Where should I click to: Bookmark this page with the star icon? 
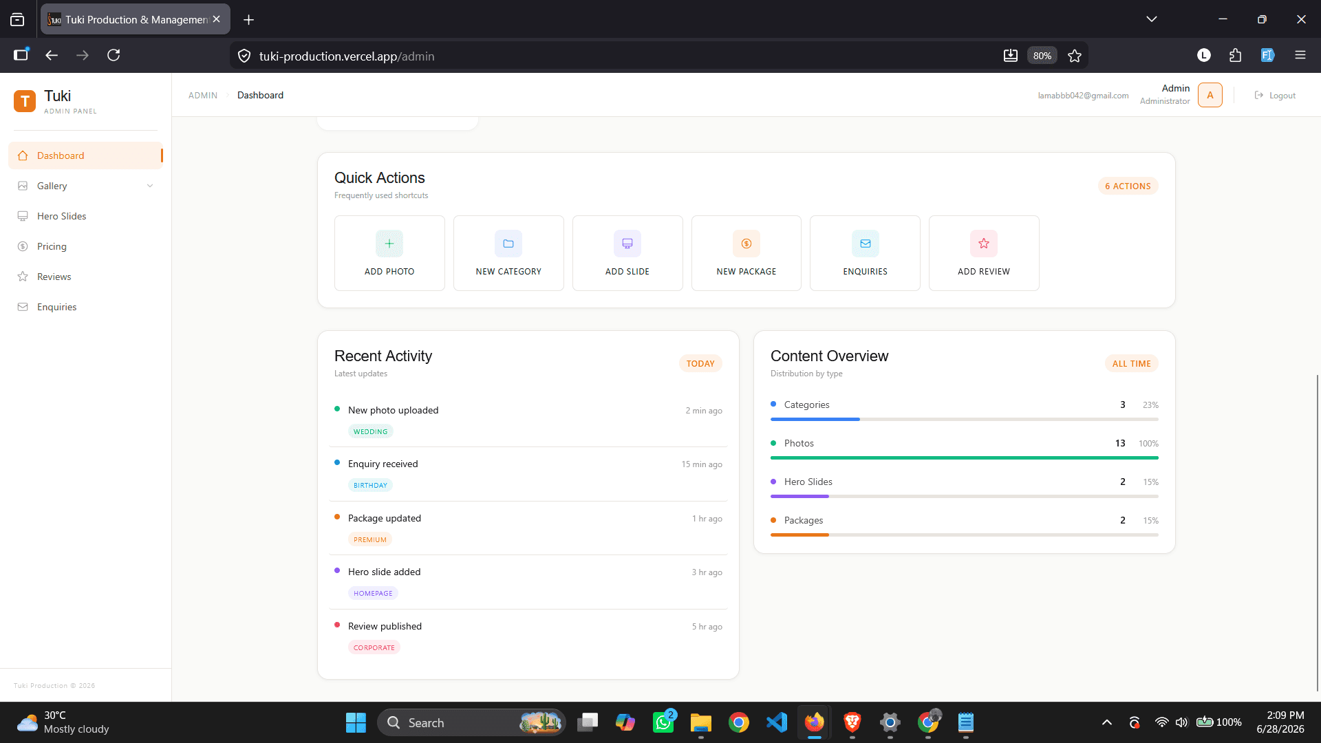(x=1075, y=56)
